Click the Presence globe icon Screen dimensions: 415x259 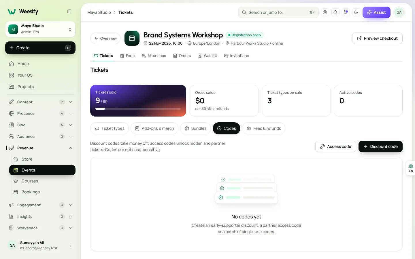coord(11,113)
